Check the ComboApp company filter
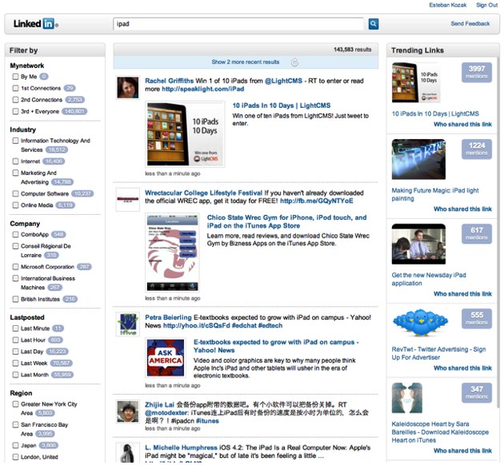The image size is (504, 465). point(15,234)
